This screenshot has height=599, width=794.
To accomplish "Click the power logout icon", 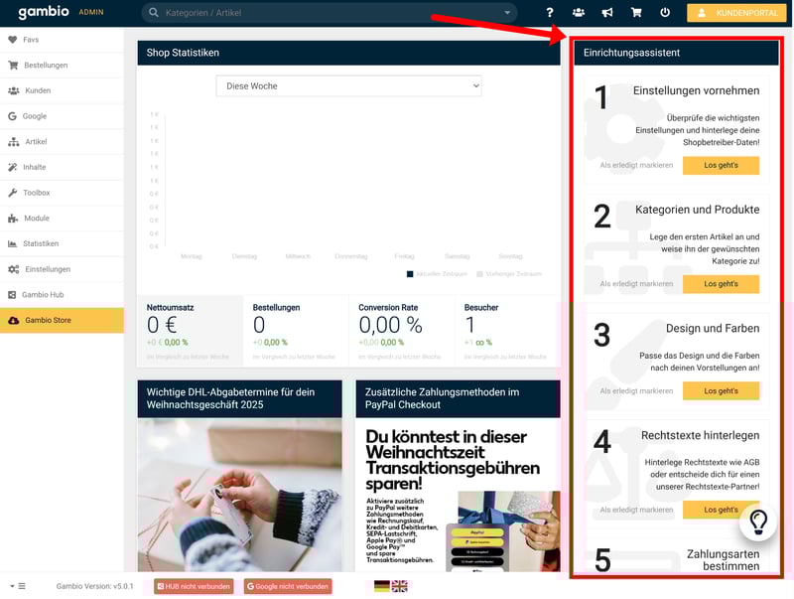I will pyautogui.click(x=665, y=13).
